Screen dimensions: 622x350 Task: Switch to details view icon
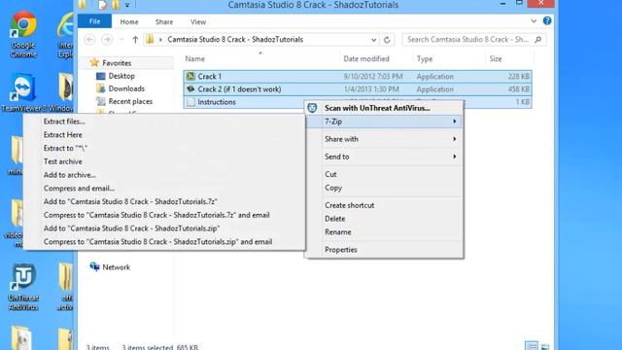(532, 346)
